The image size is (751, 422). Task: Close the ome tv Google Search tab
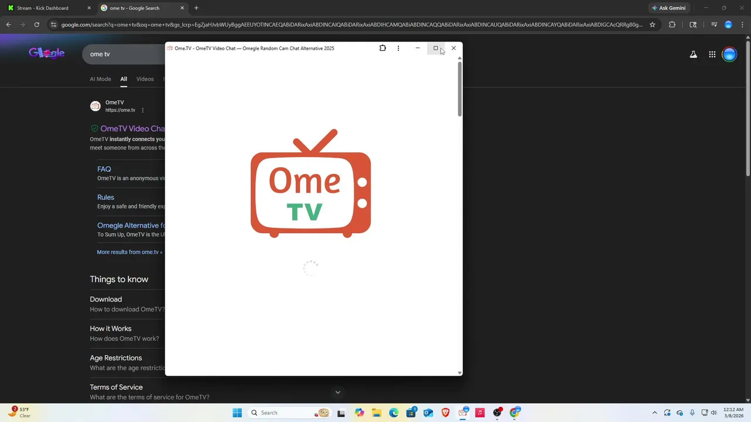(x=182, y=8)
